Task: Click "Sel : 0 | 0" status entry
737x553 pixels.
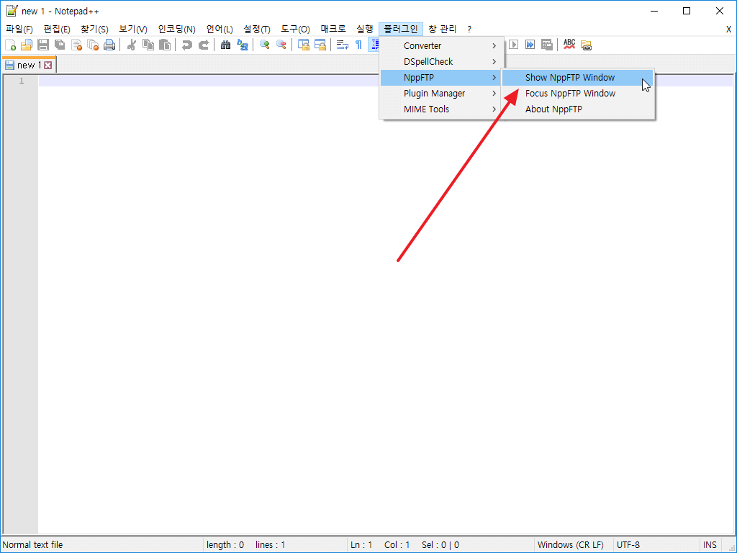Action: coord(440,544)
